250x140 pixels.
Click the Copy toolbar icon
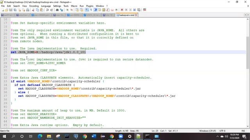pos(37,10)
